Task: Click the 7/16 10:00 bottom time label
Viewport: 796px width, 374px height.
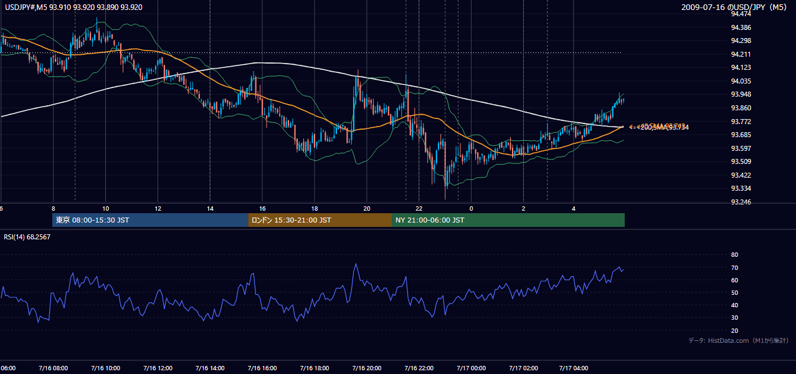Action: [105, 368]
